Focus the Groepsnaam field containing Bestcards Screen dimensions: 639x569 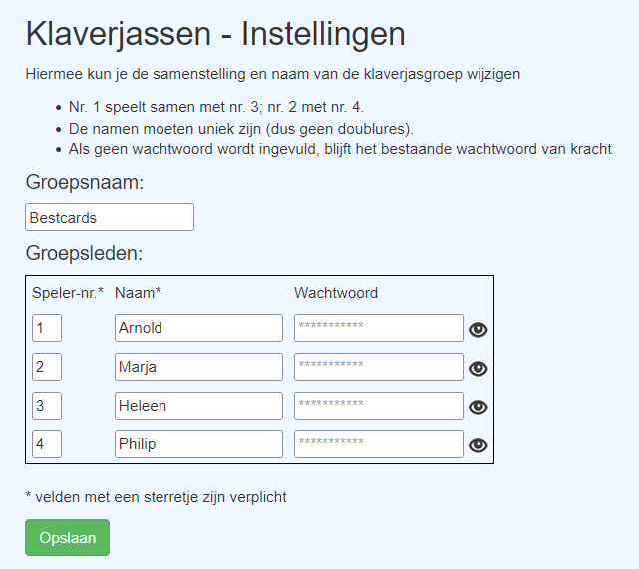click(110, 217)
